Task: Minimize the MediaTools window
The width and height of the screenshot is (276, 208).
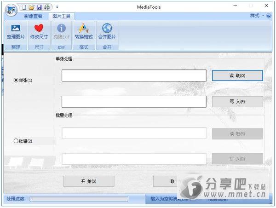Action: tap(235, 6)
